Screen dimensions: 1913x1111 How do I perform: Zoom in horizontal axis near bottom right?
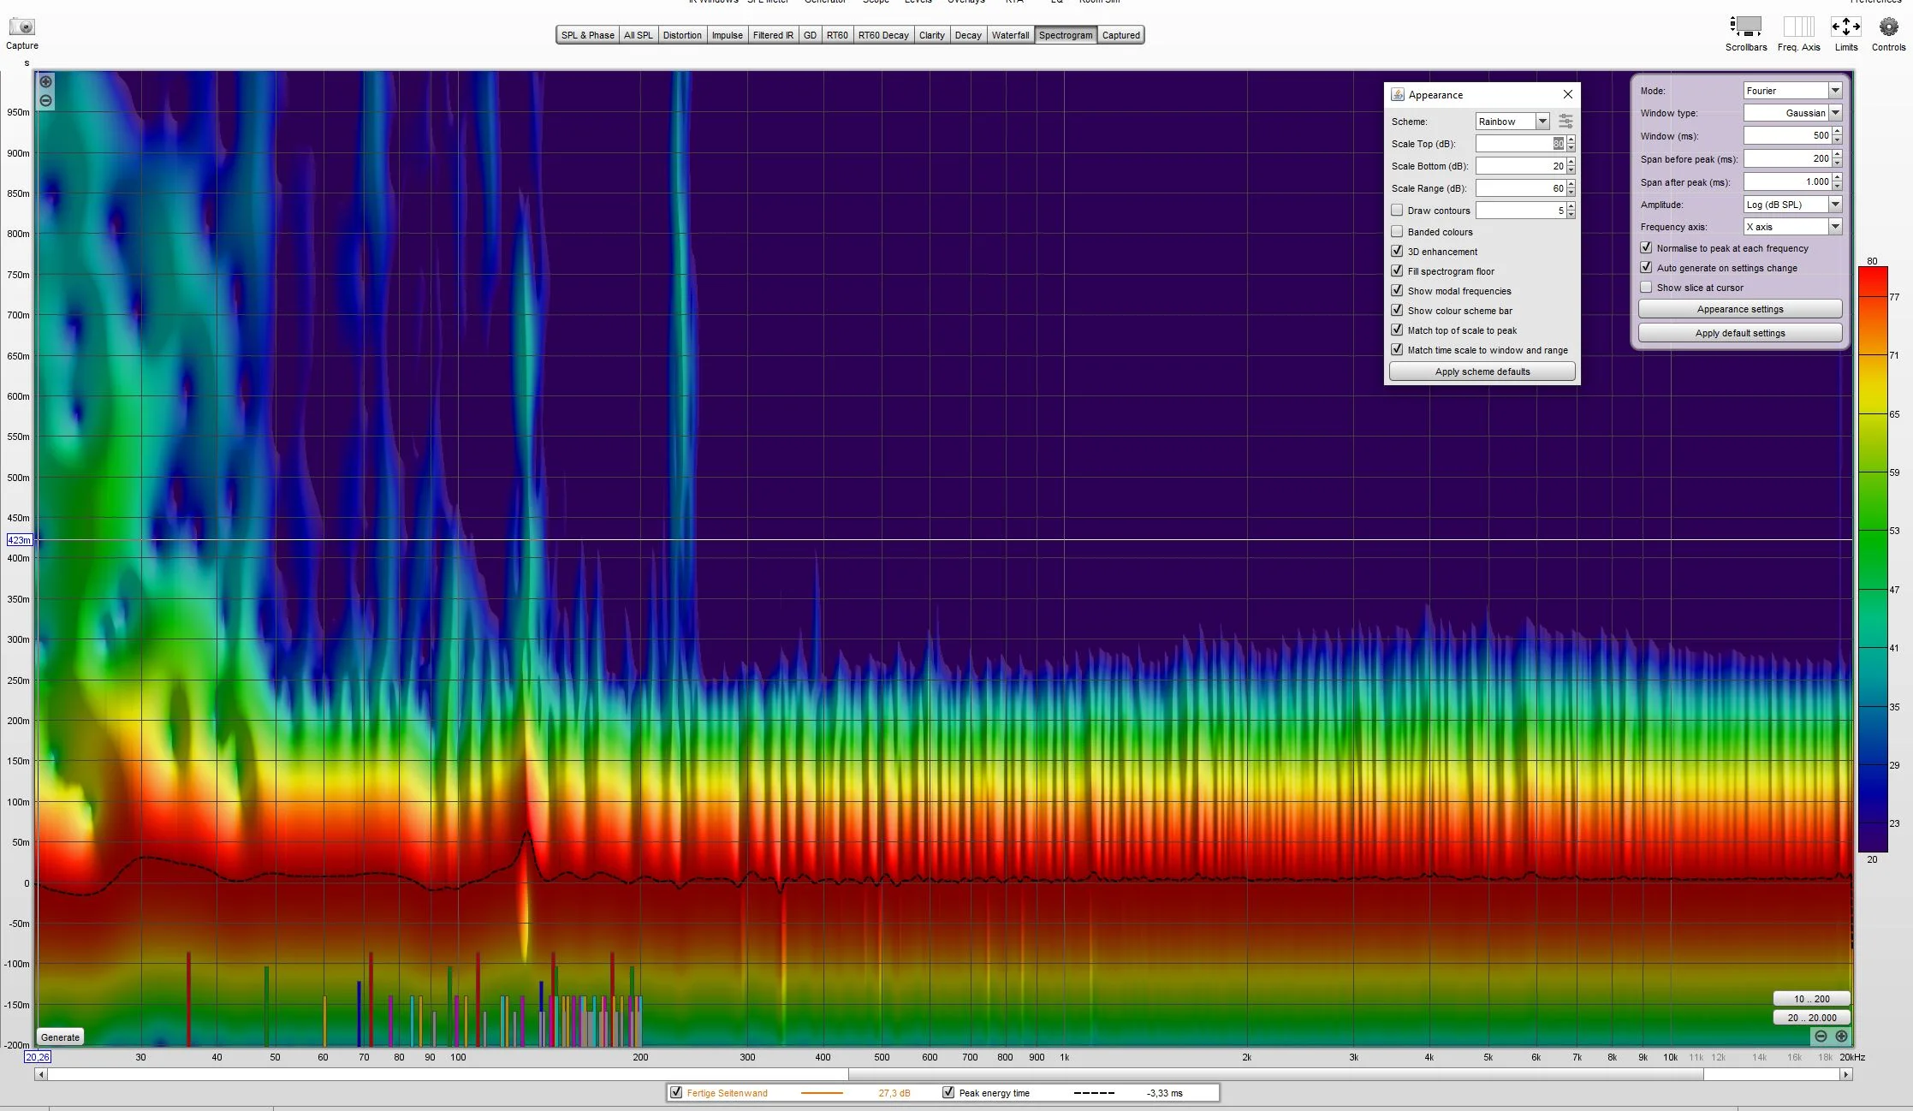point(1841,1037)
